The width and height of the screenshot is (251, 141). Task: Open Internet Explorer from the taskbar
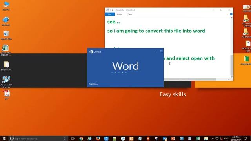coord(89,138)
